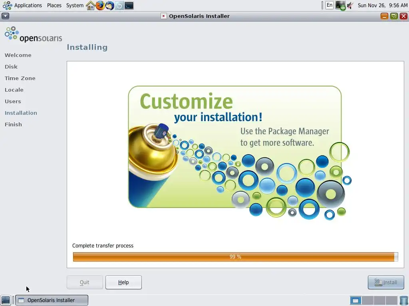The width and height of the screenshot is (409, 306).
Task: Select the Locale step in sidebar
Action: point(14,90)
